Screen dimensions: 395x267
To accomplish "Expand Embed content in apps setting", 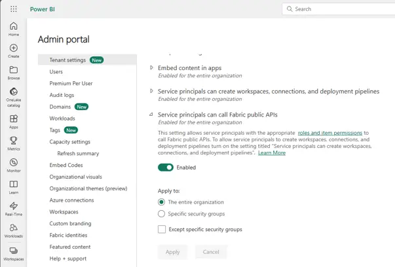I will [x=151, y=67].
